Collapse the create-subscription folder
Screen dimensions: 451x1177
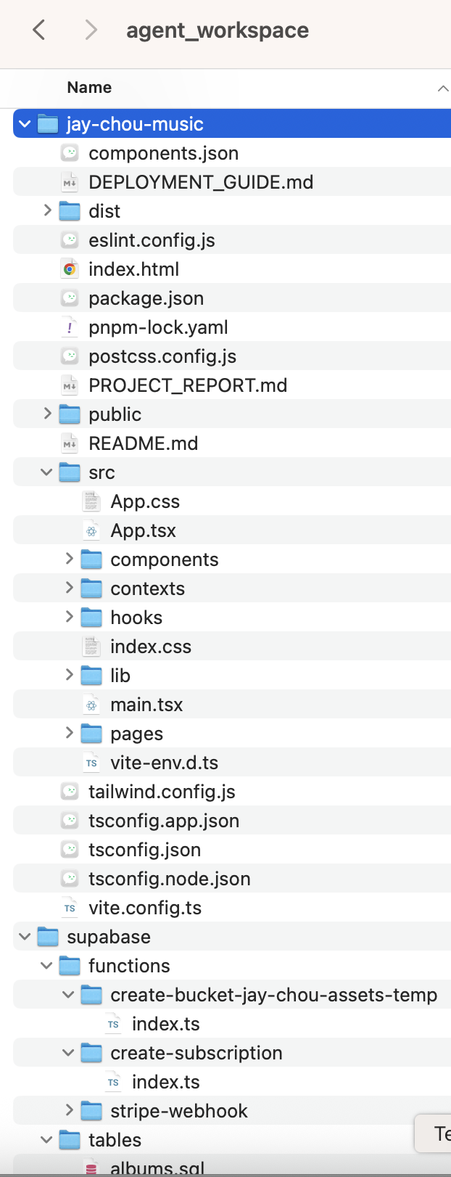tap(68, 1053)
